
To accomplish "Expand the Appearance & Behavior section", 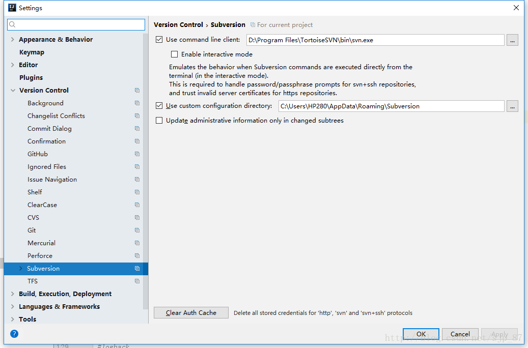I will pos(12,39).
